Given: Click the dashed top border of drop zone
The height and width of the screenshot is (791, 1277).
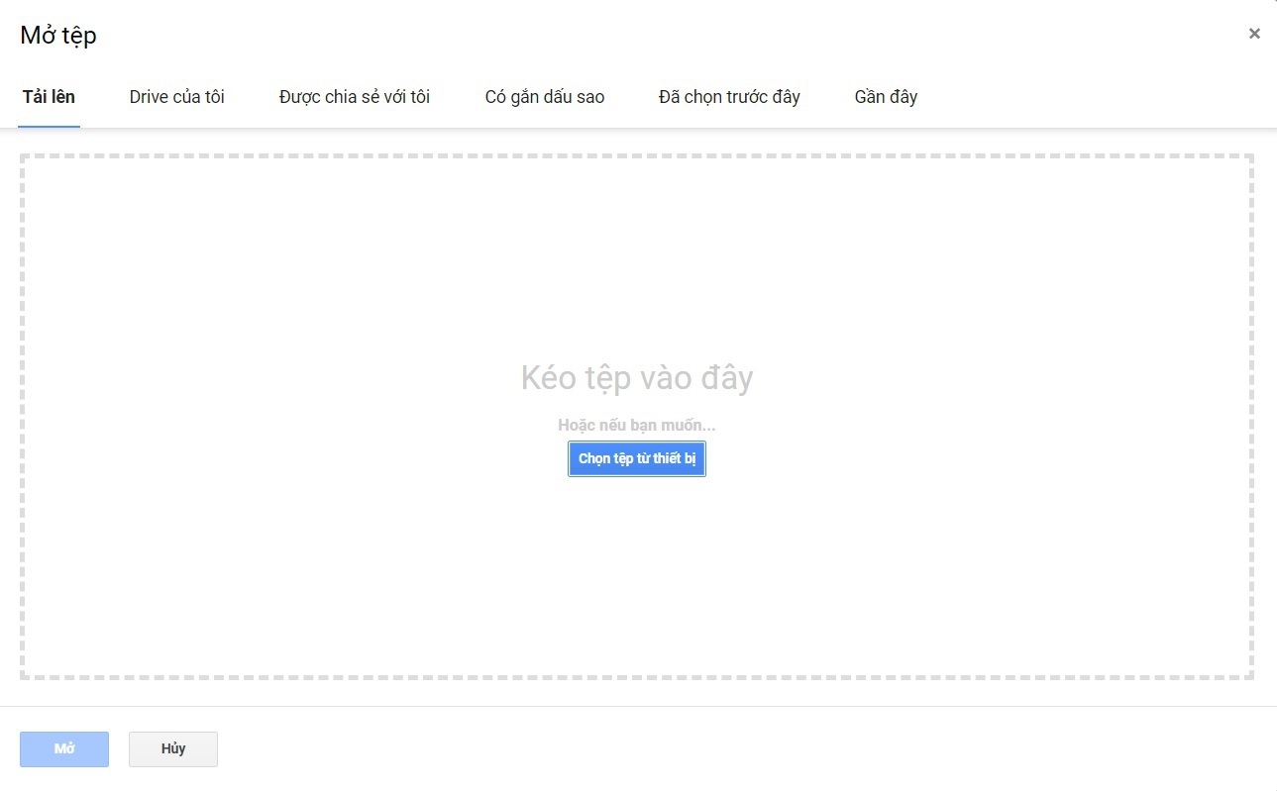Looking at the screenshot, I should (636, 155).
